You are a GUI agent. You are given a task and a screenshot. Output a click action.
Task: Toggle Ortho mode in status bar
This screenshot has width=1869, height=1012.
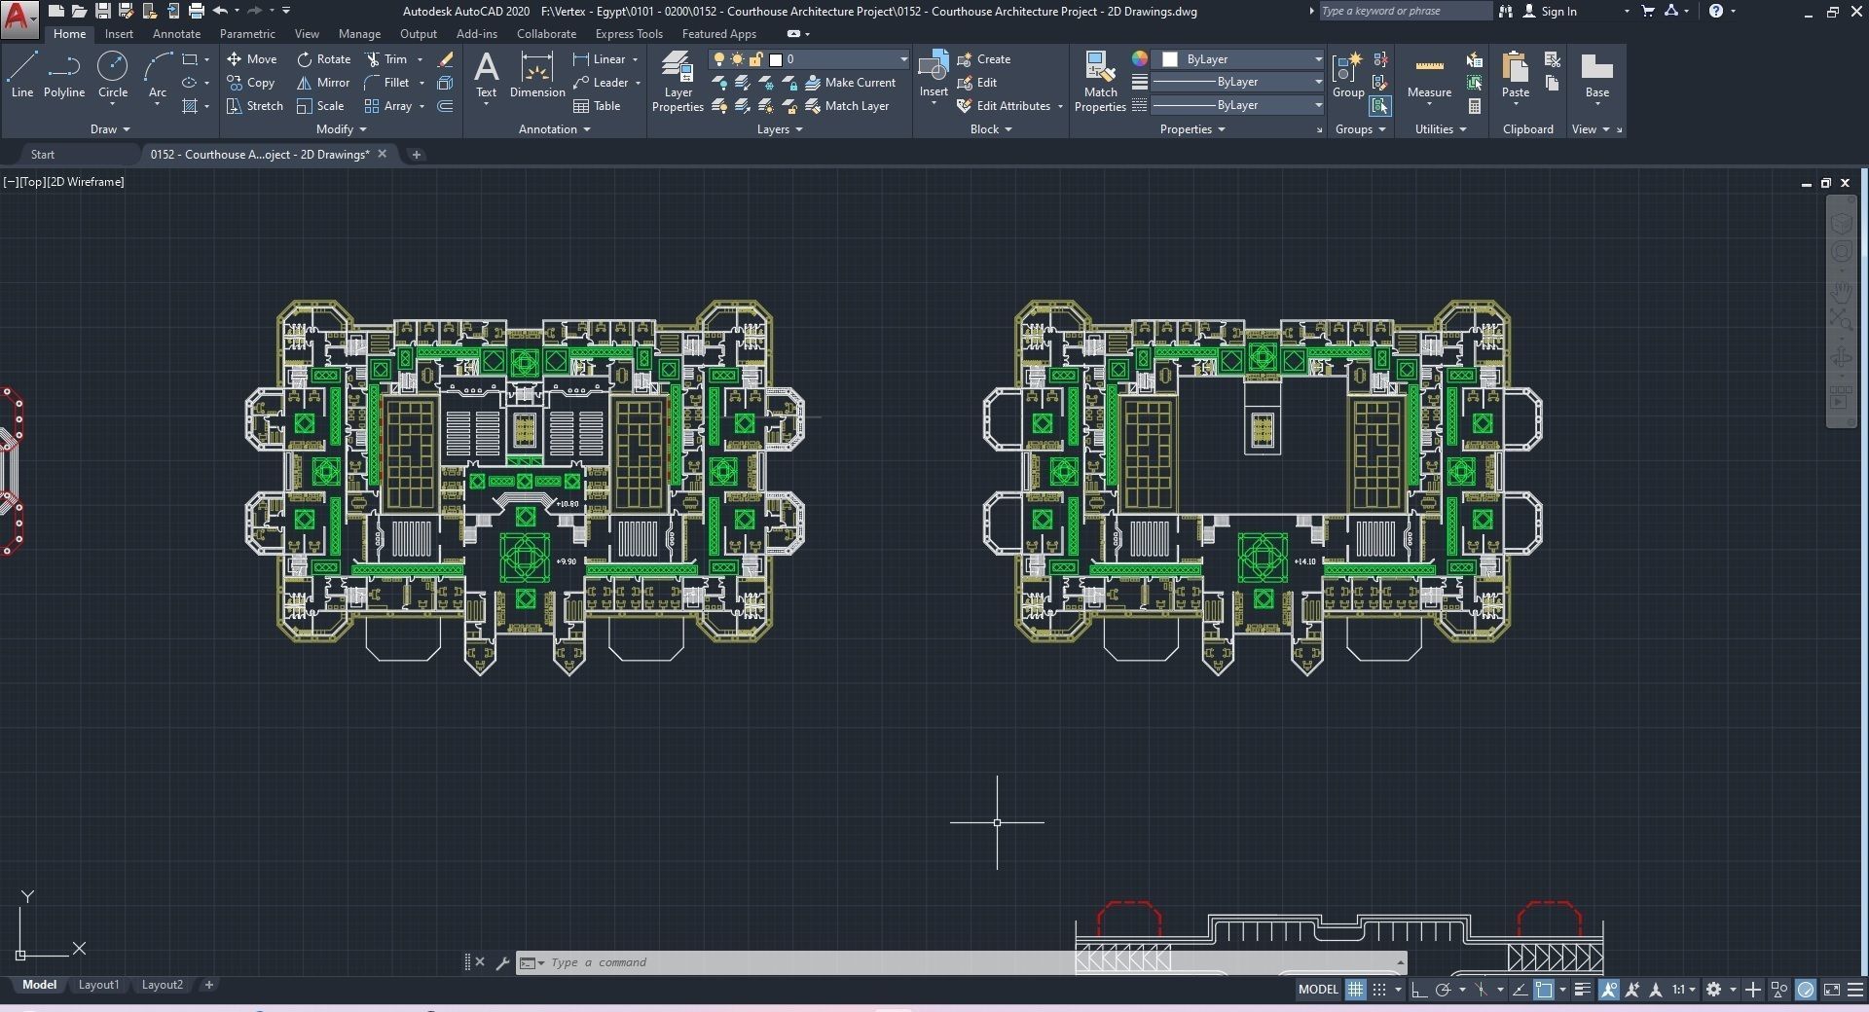(x=1419, y=990)
